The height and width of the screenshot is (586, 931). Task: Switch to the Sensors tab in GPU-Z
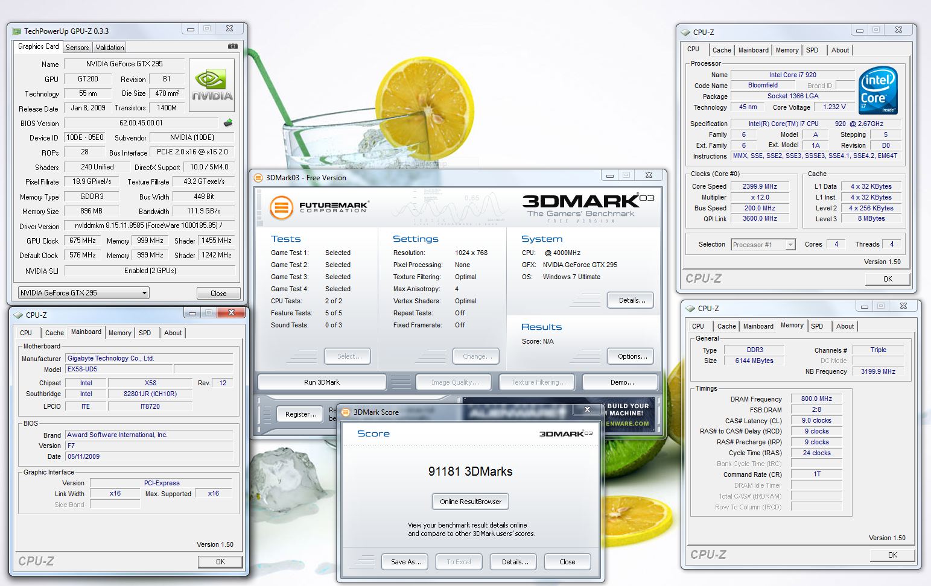click(77, 47)
